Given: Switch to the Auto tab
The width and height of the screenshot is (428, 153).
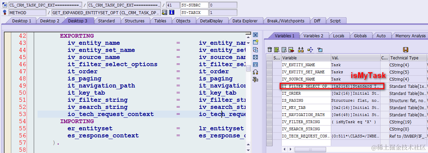Looking at the screenshot, I should pos(381,36).
